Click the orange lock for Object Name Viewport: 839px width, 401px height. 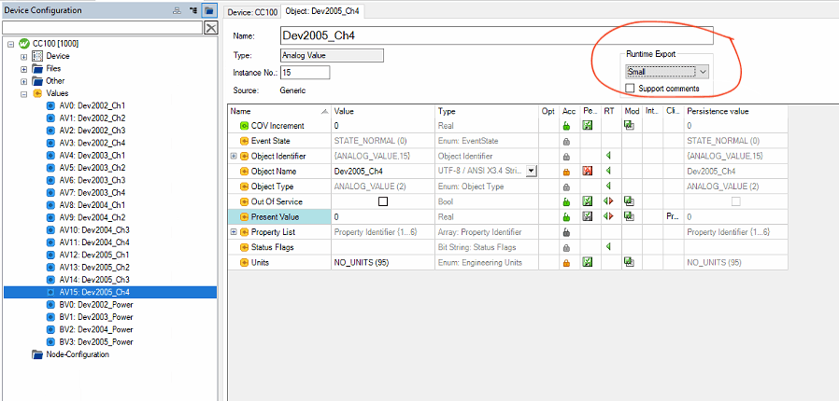[566, 172]
